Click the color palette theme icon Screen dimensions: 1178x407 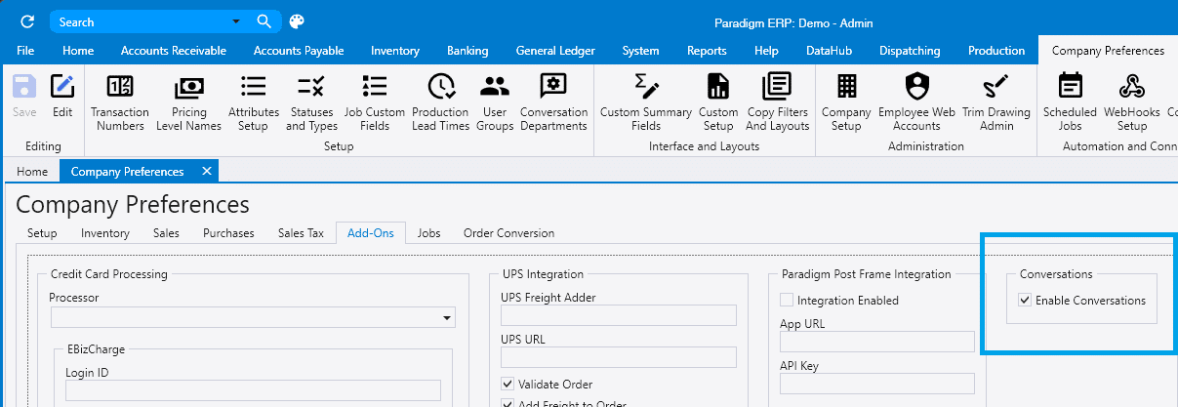pos(298,21)
